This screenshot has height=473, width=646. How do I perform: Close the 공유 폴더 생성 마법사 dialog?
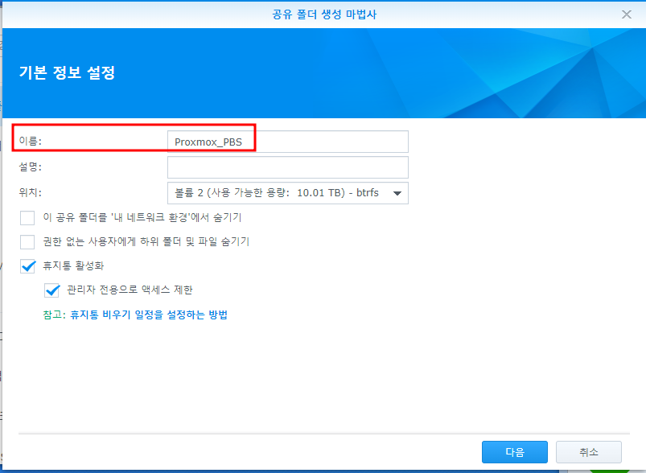(626, 14)
